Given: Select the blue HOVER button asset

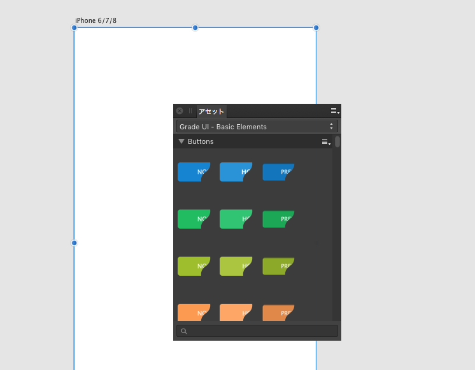Looking at the screenshot, I should [236, 172].
